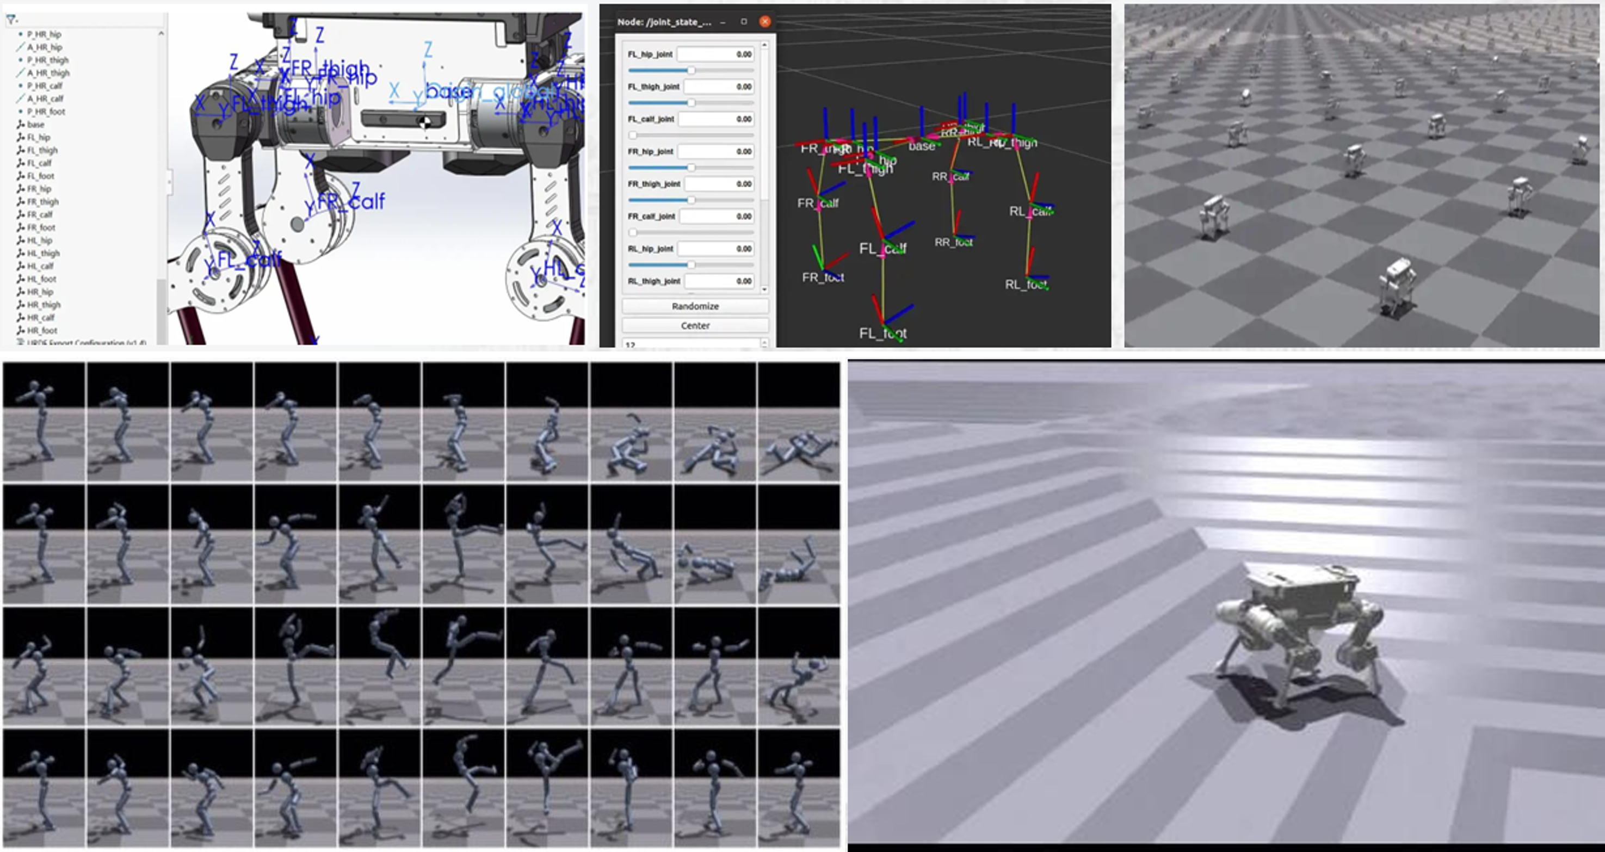Click the coordinate system icon beside FL_foot
1605x852 pixels.
[x=21, y=176]
